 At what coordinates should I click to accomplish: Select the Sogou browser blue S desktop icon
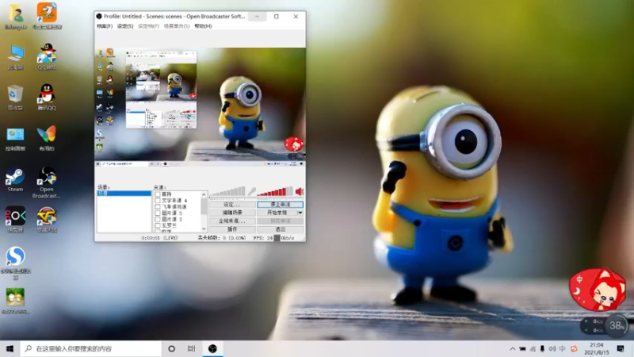[x=15, y=263]
